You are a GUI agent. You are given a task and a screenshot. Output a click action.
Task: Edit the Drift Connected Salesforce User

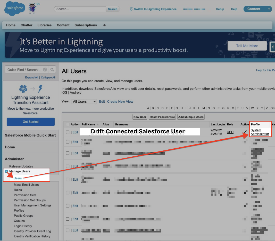pyautogui.click(x=75, y=132)
